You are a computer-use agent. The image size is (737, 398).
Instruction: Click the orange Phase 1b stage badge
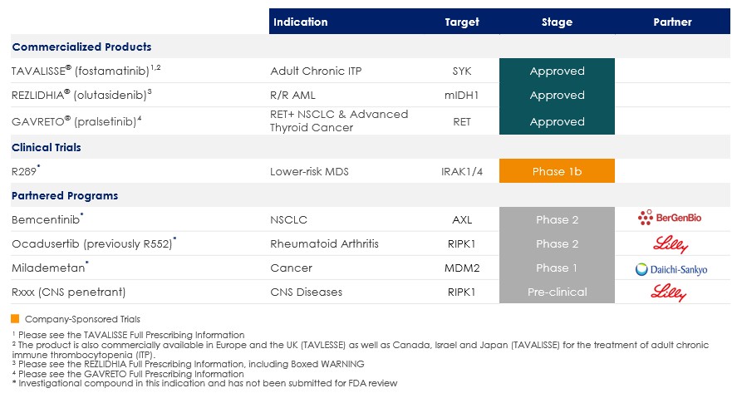tap(557, 172)
